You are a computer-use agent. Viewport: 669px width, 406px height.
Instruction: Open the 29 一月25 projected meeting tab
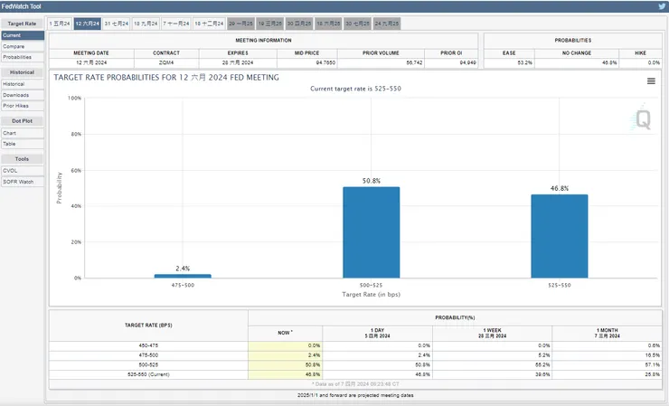pyautogui.click(x=240, y=22)
